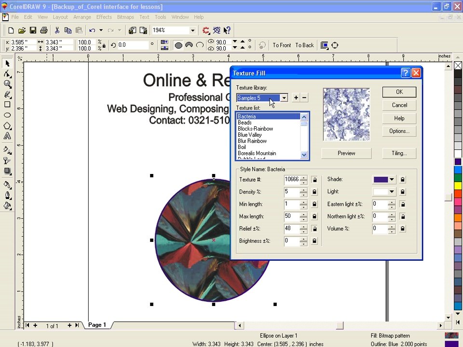Expand the Undo history dropdown arrow
The height and width of the screenshot is (347, 463).
tap(101, 30)
